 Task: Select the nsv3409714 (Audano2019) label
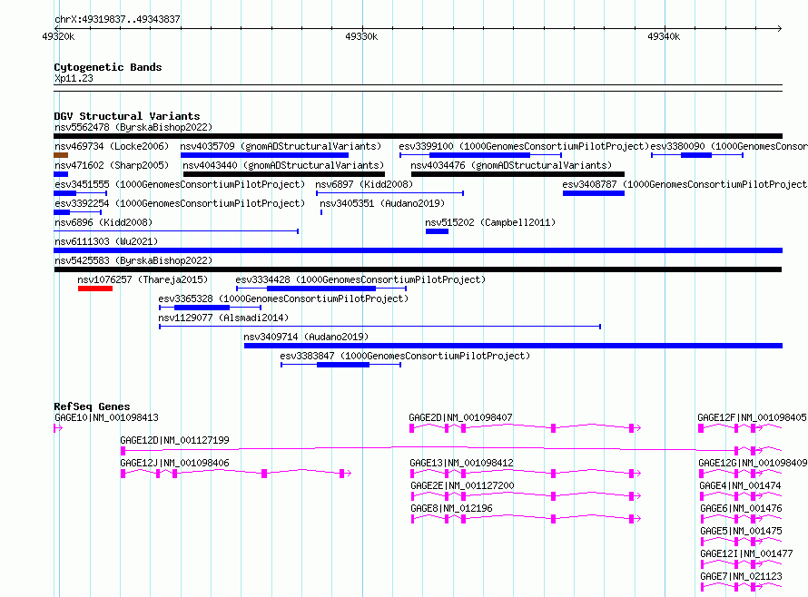coord(306,337)
